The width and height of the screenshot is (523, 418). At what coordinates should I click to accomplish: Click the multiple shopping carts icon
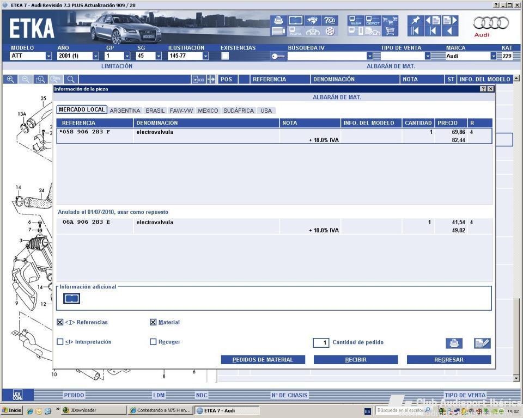390,21
